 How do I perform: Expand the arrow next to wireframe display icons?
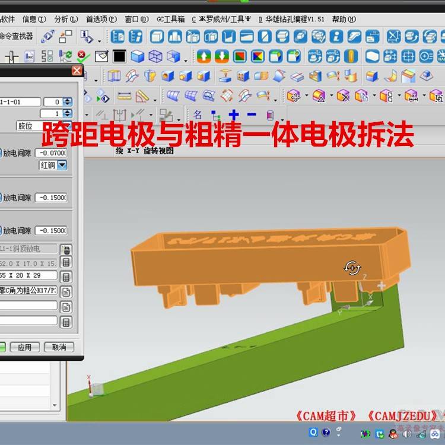coord(186,59)
